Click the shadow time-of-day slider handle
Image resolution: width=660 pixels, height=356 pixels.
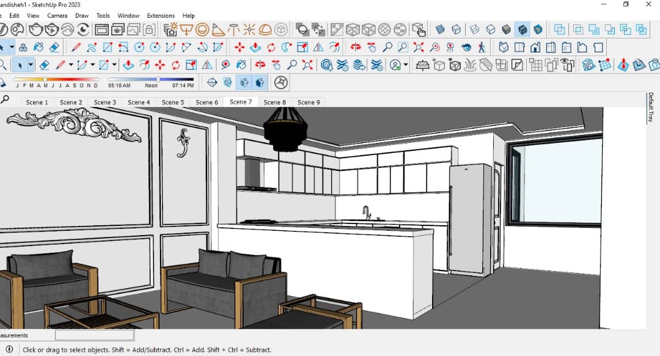tap(159, 79)
